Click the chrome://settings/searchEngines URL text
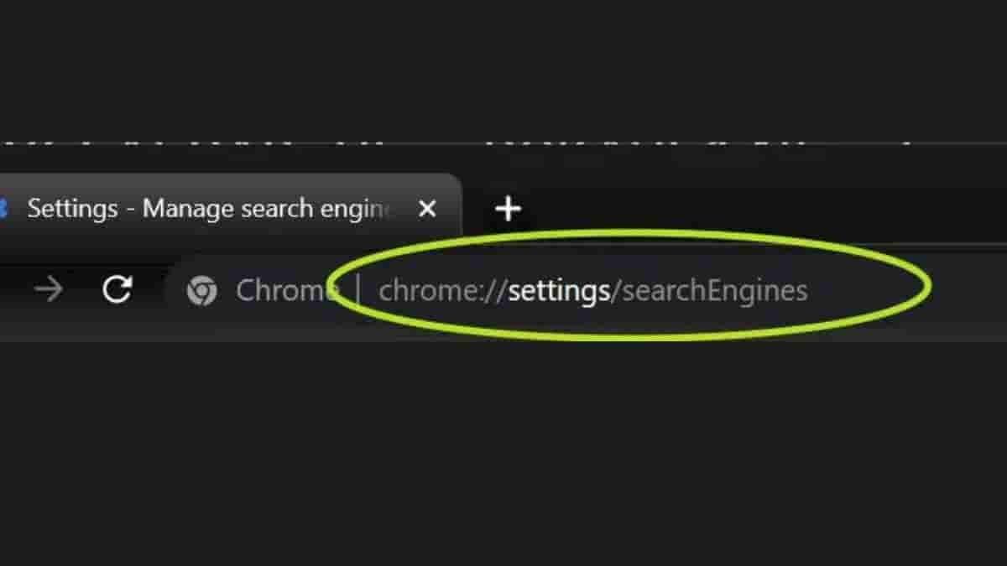The image size is (1007, 566). point(592,291)
